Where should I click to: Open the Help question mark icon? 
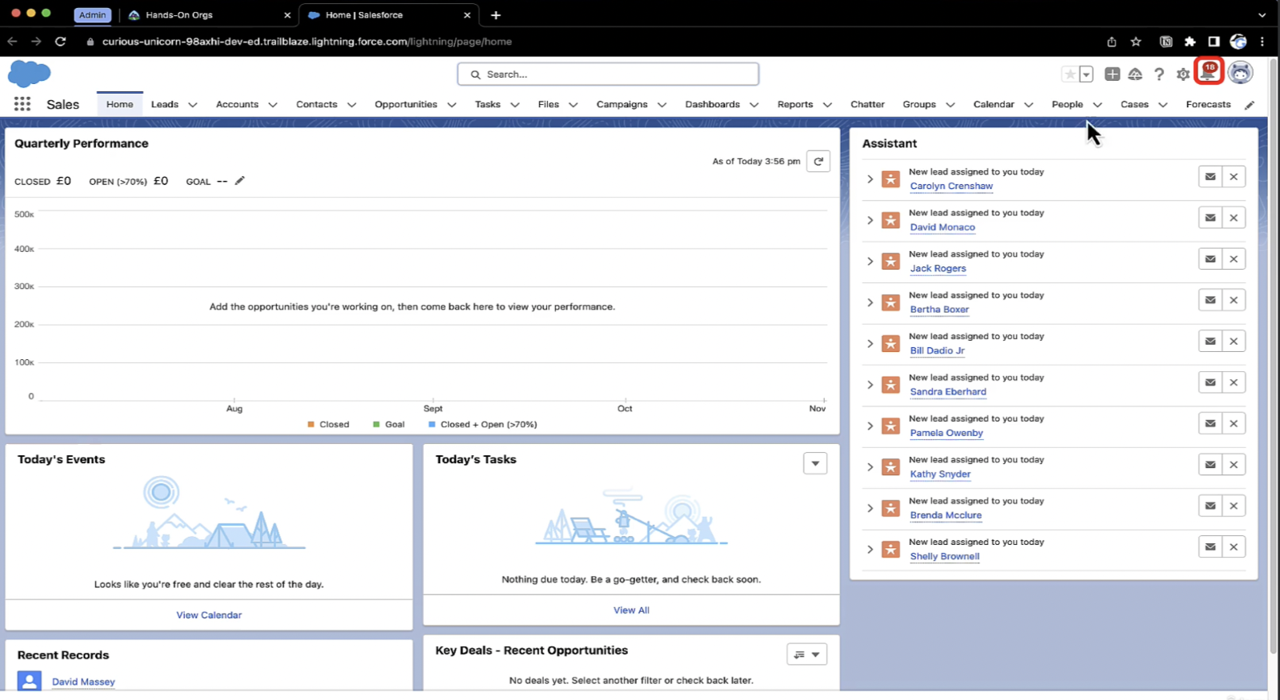pyautogui.click(x=1159, y=74)
